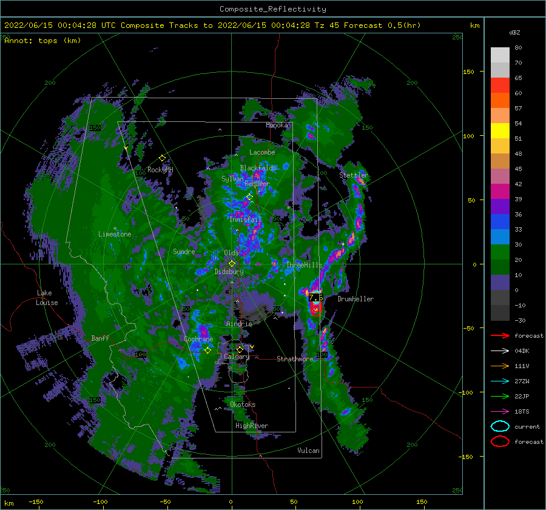Screen dimensions: 546x510
Task: Click the Composite_Reflectivity title
Action: point(273,9)
